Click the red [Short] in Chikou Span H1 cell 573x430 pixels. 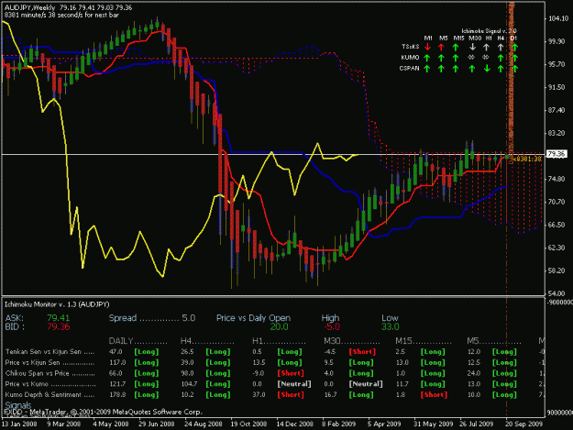291,373
